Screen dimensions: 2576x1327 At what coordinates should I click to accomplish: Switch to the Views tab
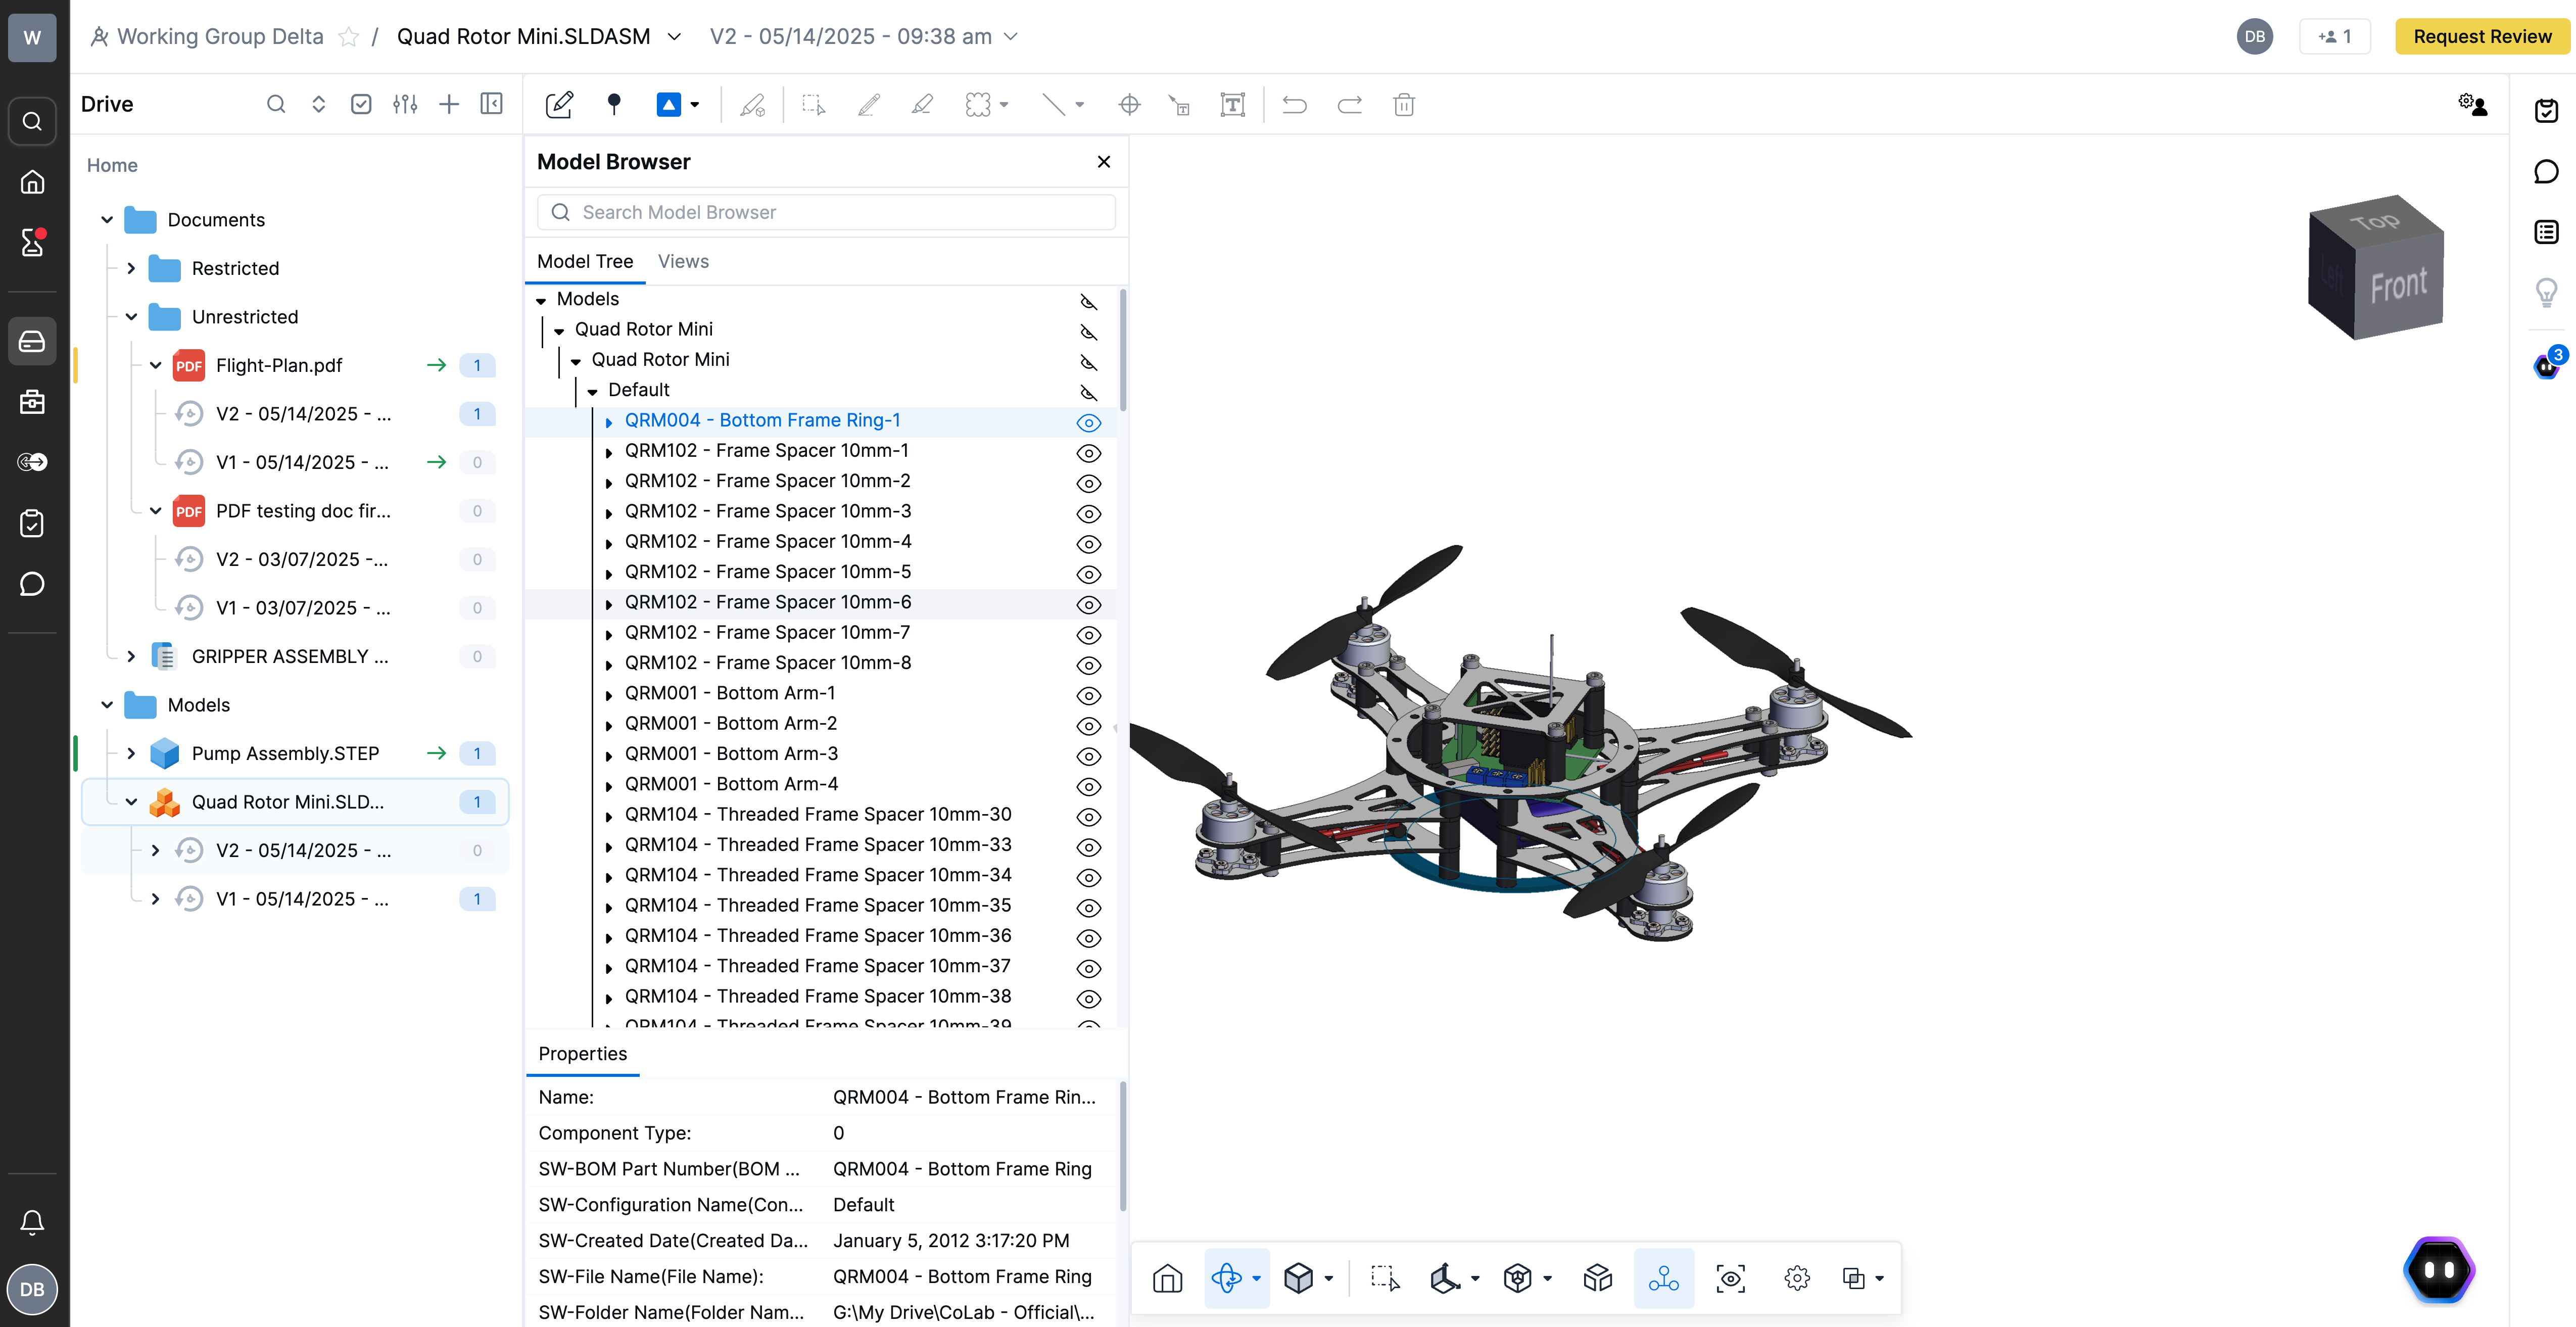click(683, 261)
